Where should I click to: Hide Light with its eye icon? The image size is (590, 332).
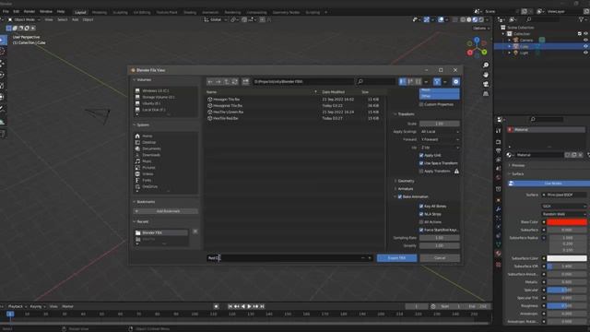[585, 53]
